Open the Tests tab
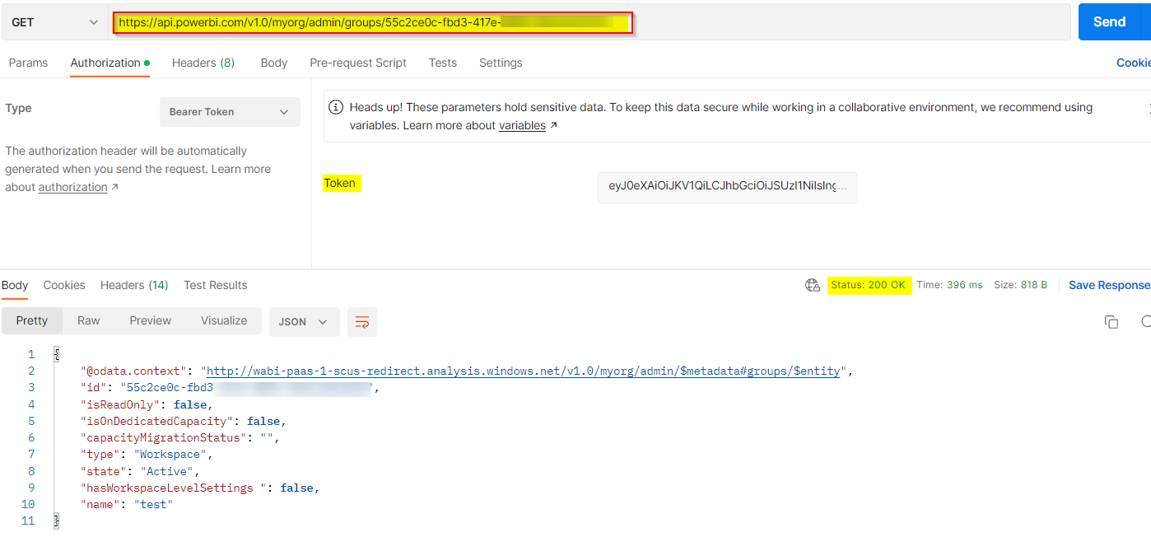Viewport: 1151px width, 537px height. pyautogui.click(x=443, y=63)
